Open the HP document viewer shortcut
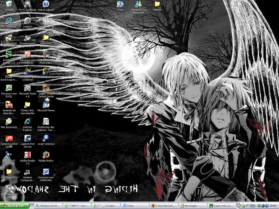The height and width of the screenshot is (209, 279). [x=46, y=24]
